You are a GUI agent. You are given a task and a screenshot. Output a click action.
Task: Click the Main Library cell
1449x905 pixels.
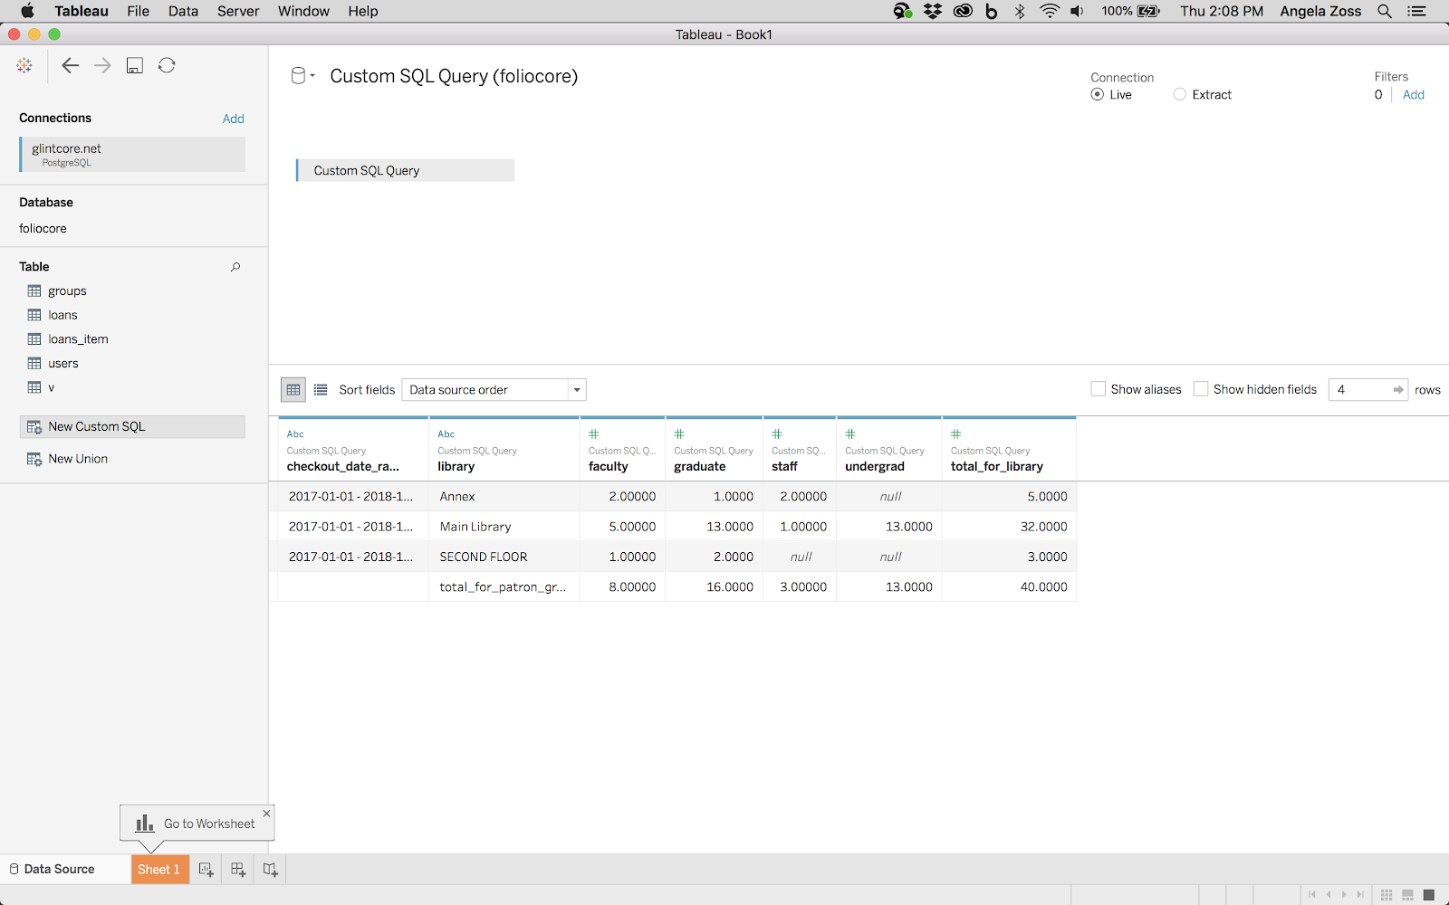(x=504, y=527)
